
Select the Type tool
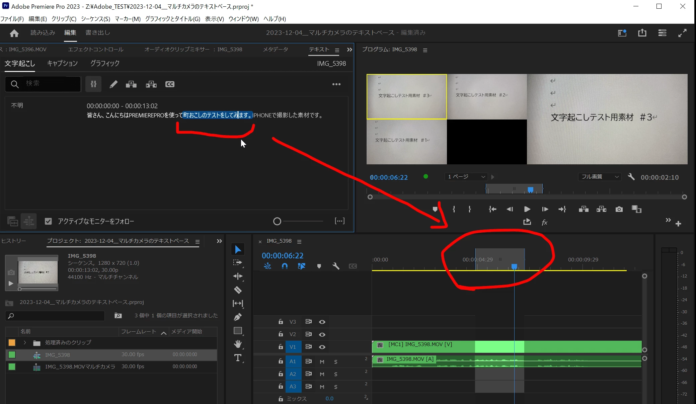pyautogui.click(x=238, y=358)
